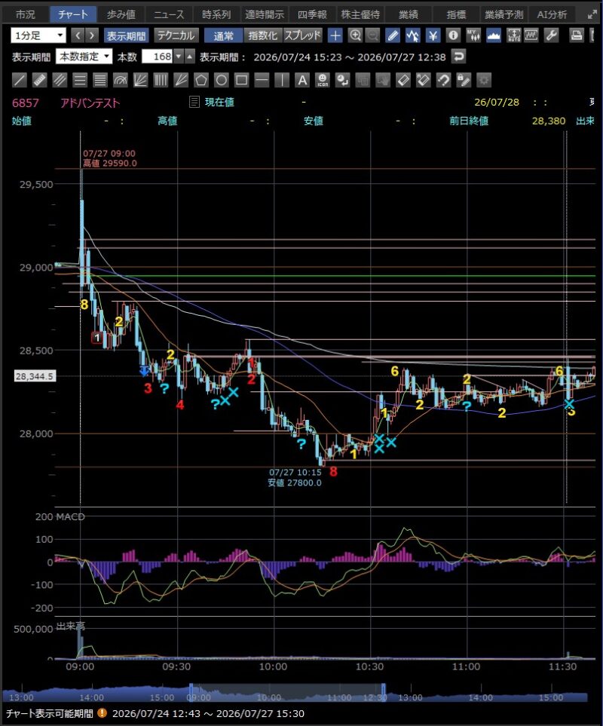
Task: Open the emoji icon stamp tool
Action: point(323,80)
